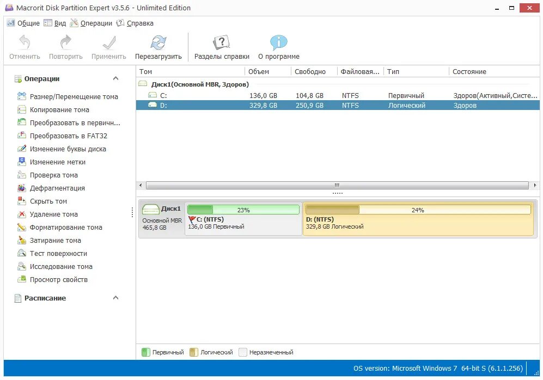Click the Дефрагментация icon

(x=21, y=188)
